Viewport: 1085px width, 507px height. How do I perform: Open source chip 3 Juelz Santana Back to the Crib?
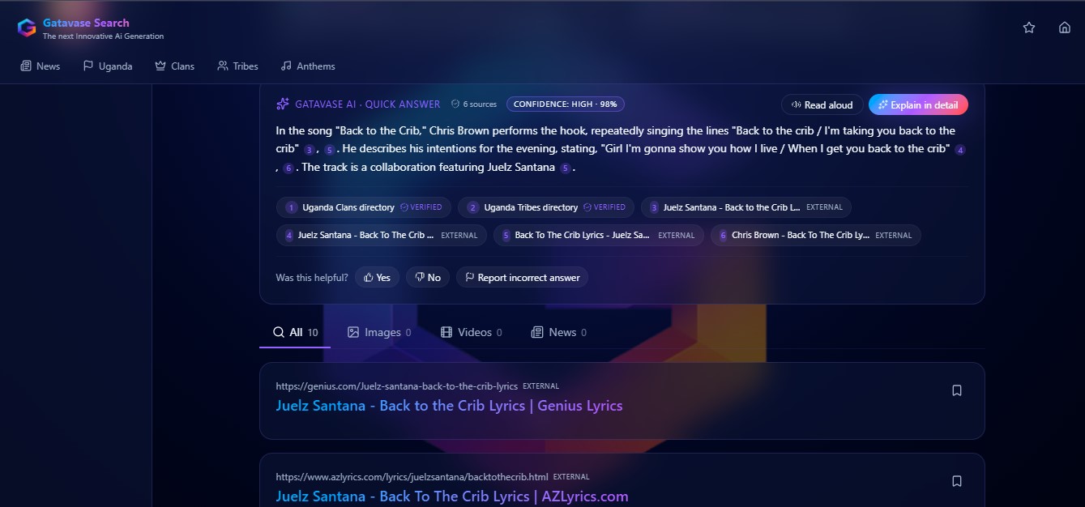[746, 207]
